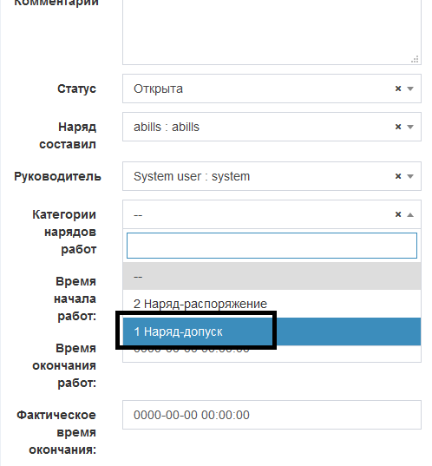Expand the Руководитель dropdown arrow

tap(410, 176)
